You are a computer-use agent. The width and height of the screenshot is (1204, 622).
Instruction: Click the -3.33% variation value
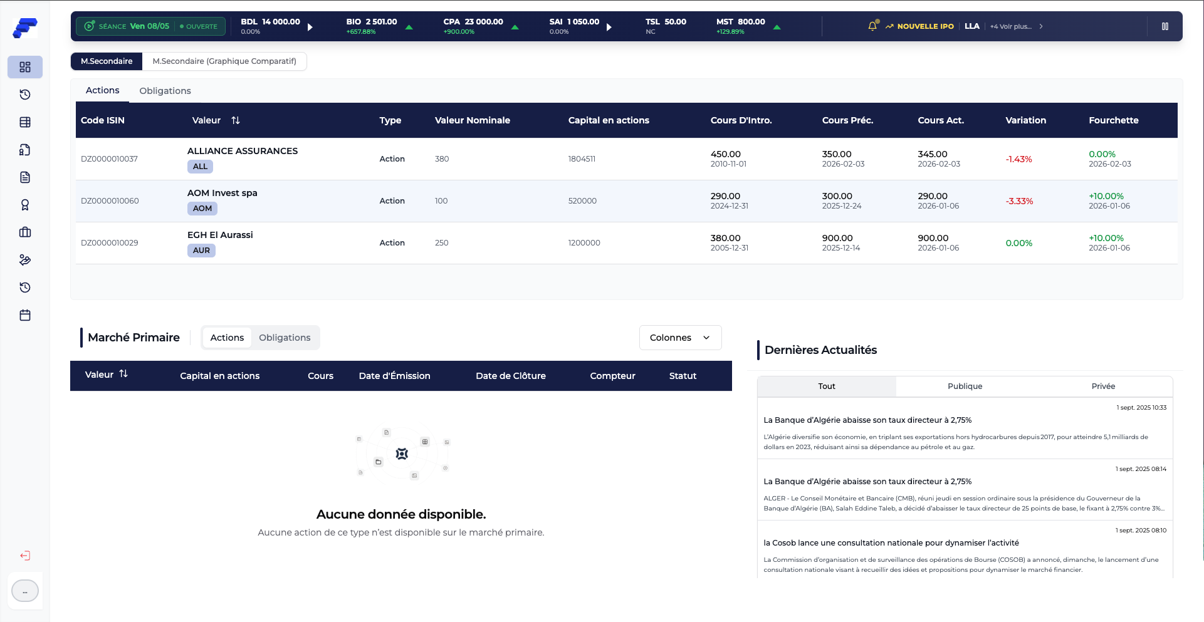(1019, 201)
